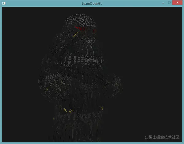Close the LearnOpenGL window
The height and width of the screenshot is (144, 184).
177,2
